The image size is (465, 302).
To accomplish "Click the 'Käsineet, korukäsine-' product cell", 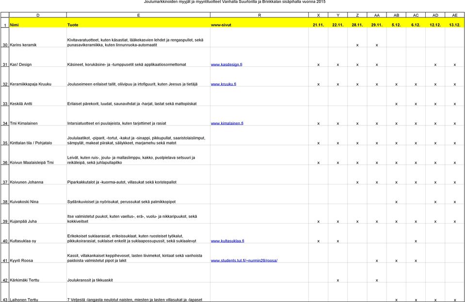I will [x=139, y=57].
